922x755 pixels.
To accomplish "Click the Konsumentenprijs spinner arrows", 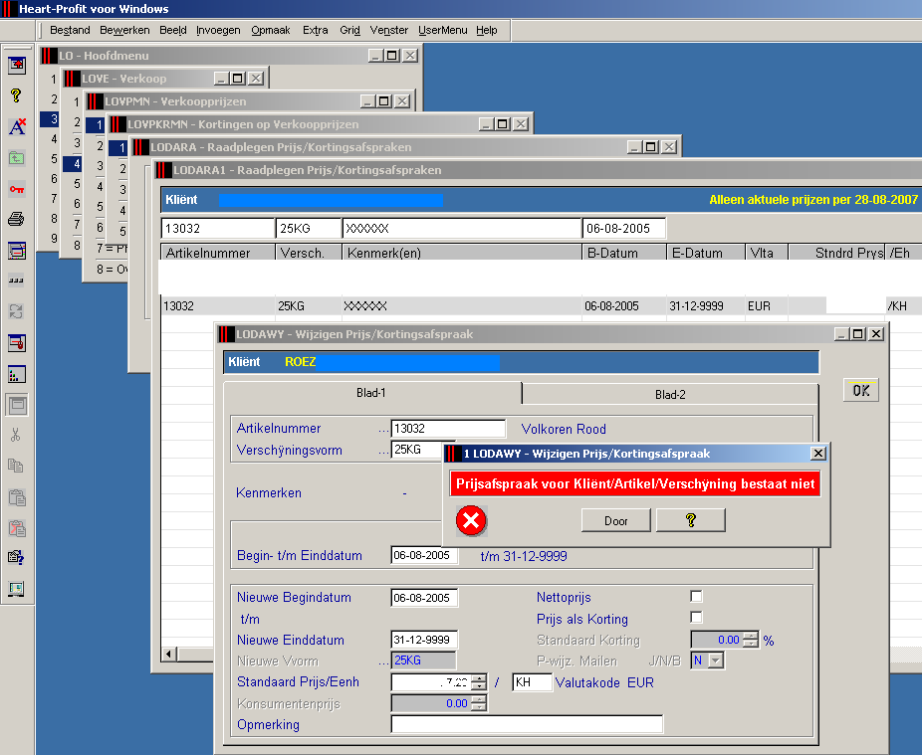I will coord(480,703).
